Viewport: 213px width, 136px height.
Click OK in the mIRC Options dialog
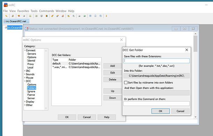[x=67, y=117]
